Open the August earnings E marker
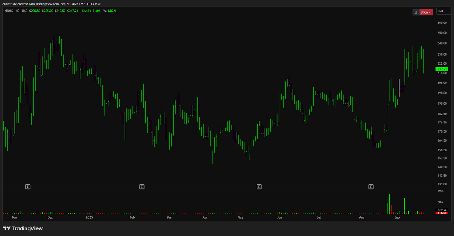 371,187
